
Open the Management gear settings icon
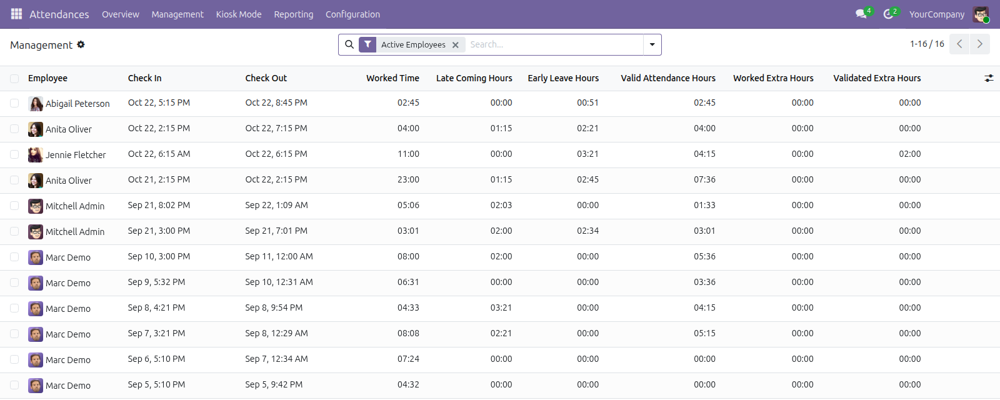click(x=81, y=44)
